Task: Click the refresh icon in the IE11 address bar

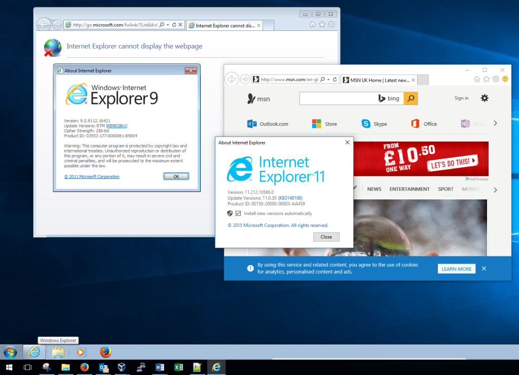Action: point(334,79)
